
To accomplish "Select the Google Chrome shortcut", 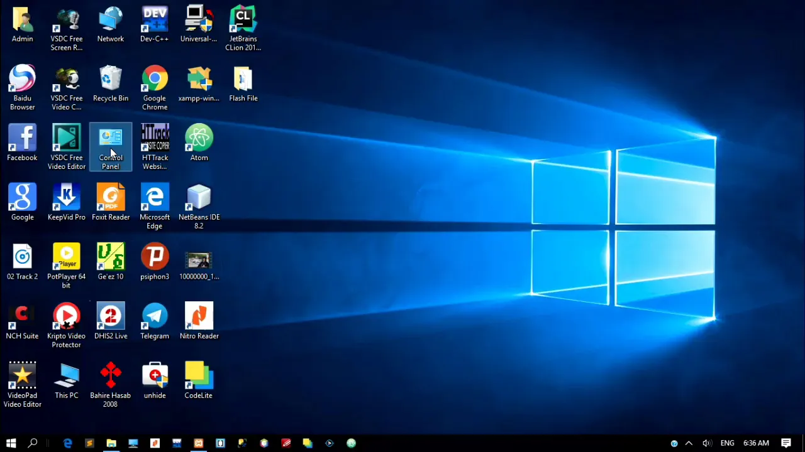I will (x=155, y=89).
